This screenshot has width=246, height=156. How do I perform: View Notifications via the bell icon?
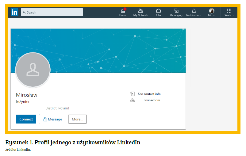click(x=194, y=12)
